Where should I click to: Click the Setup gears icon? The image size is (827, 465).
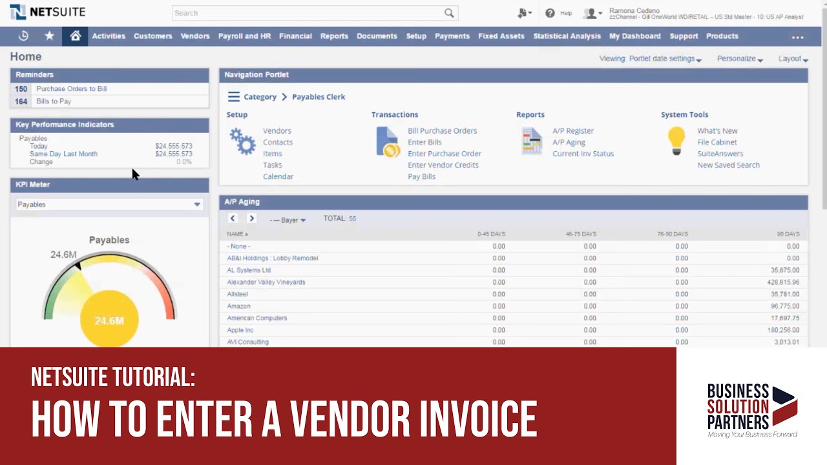coord(243,141)
